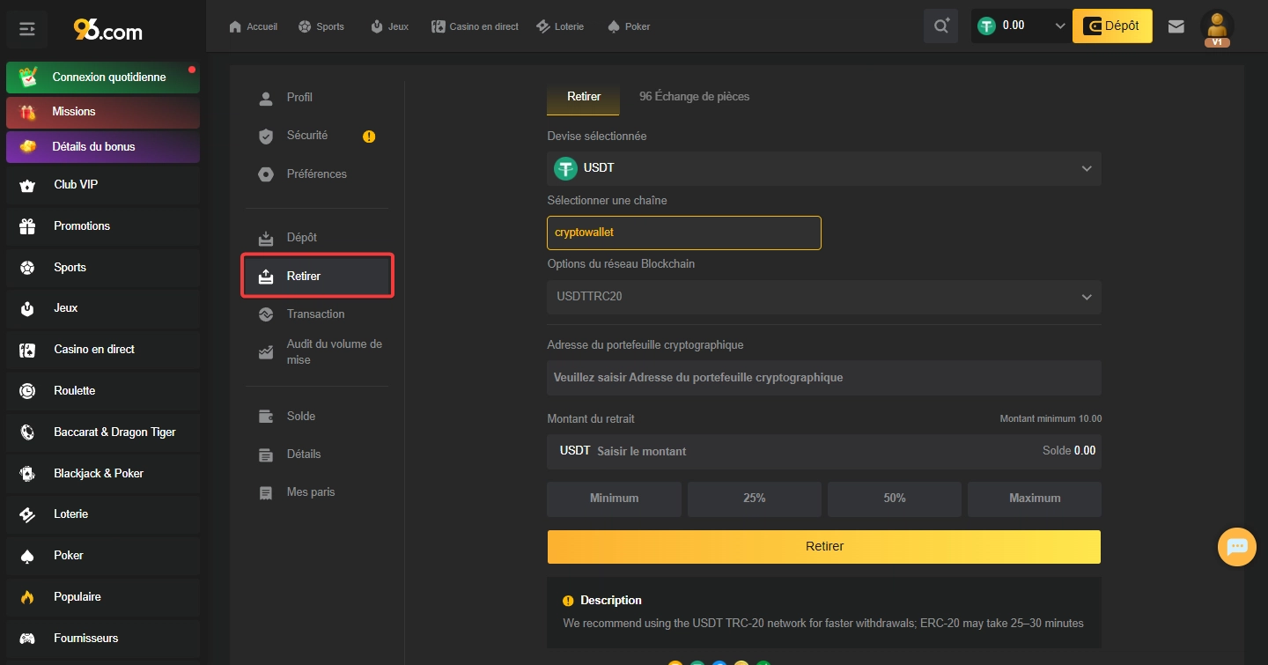
Task: Click the chart icon beside Audit du volume de mise
Action: (x=266, y=352)
